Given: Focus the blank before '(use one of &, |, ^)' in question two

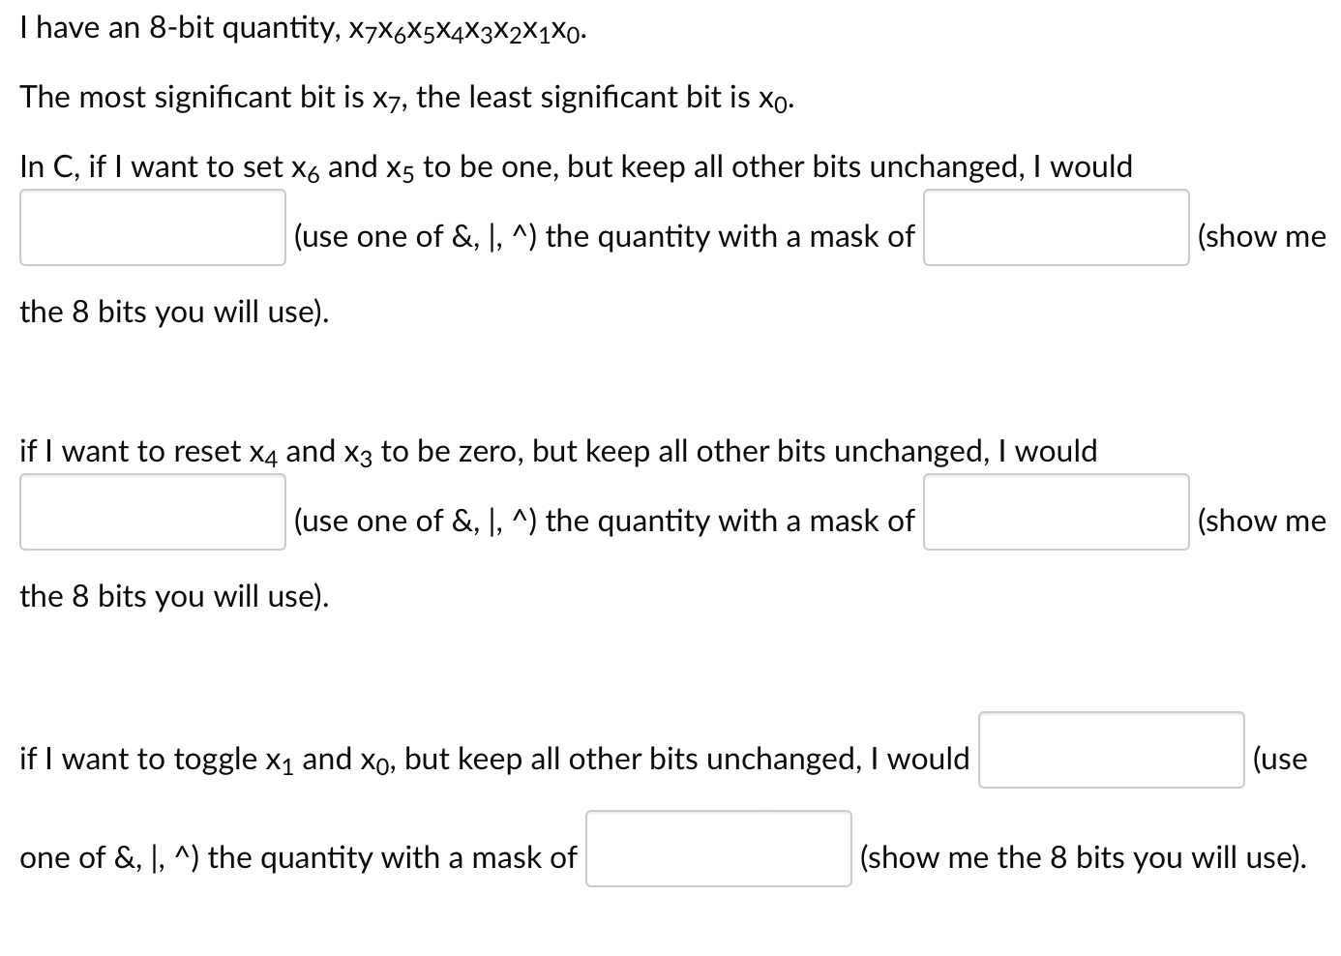Looking at the screenshot, I should coord(152,513).
